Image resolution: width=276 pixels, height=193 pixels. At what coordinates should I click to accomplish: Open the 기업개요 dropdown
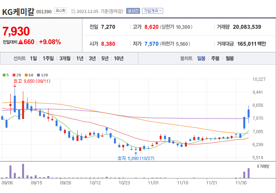[153, 11]
